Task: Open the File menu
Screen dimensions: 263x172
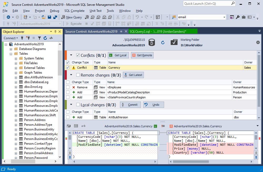Action: 5,11
